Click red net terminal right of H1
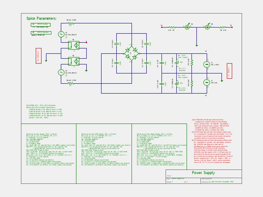This screenshot has height=197, width=263. coord(86,42)
